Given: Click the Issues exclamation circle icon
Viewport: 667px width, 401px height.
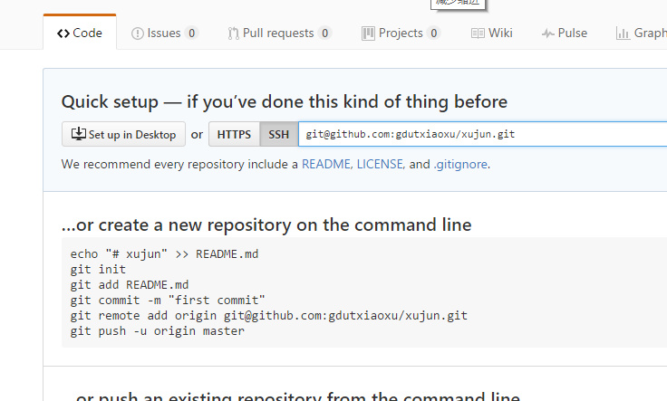Looking at the screenshot, I should click(x=138, y=33).
